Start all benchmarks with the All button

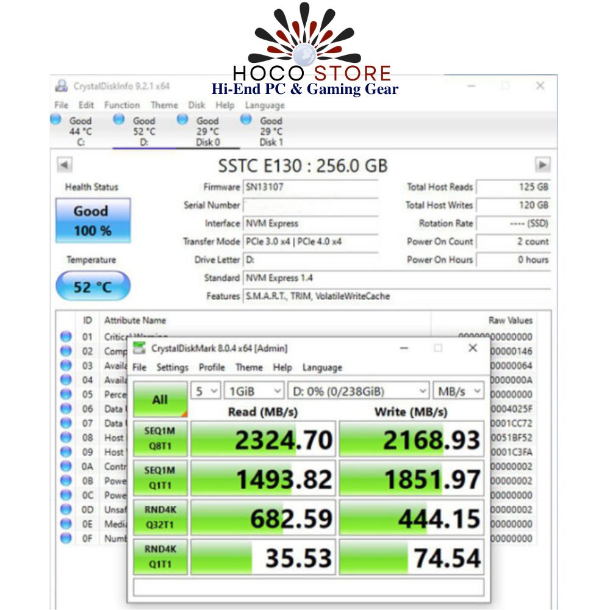160,399
